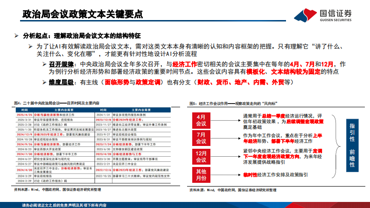Click the Figure 4 source line 资料来源
The image size is (370, 208).
[x=57, y=190]
